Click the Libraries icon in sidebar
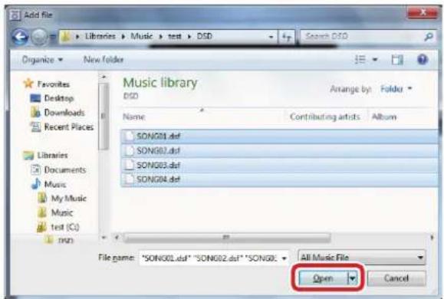 28,155
